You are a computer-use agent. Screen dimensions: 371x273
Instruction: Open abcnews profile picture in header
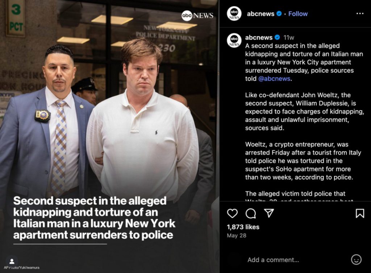click(234, 14)
